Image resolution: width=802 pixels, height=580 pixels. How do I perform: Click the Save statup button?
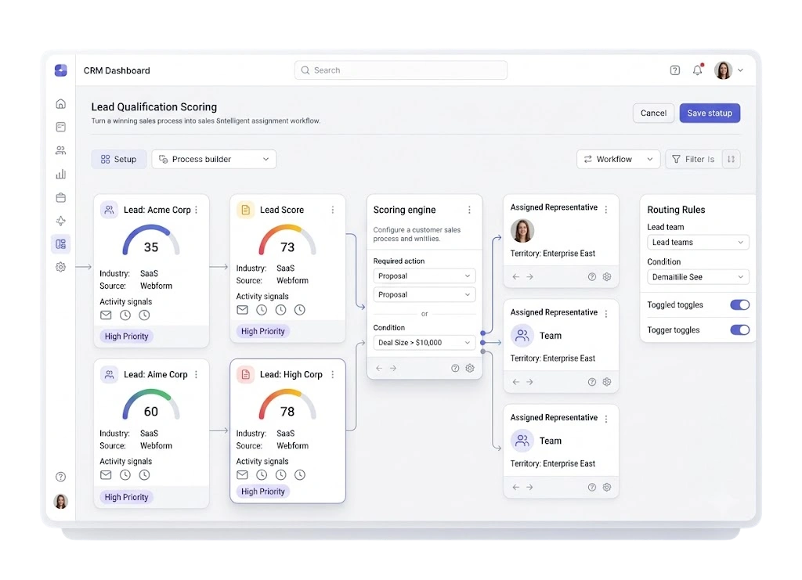click(x=710, y=113)
